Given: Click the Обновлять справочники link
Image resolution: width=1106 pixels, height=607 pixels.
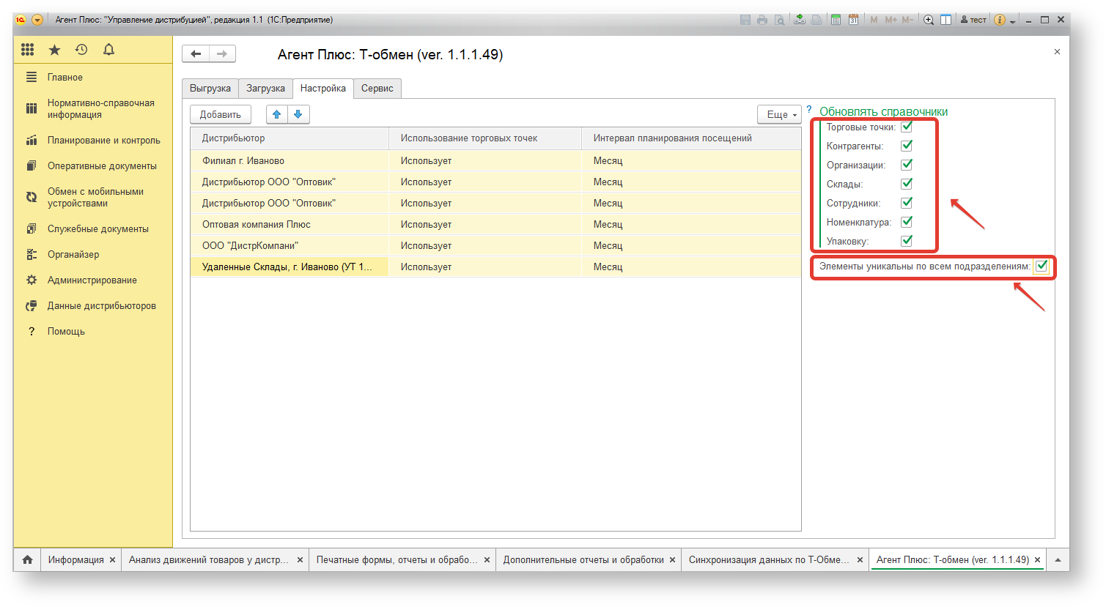Looking at the screenshot, I should (x=883, y=111).
